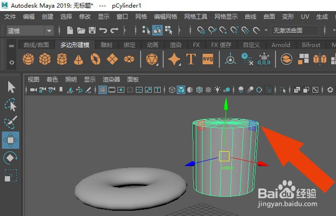
Task: Select the Lasso select tool
Action: 10,105
